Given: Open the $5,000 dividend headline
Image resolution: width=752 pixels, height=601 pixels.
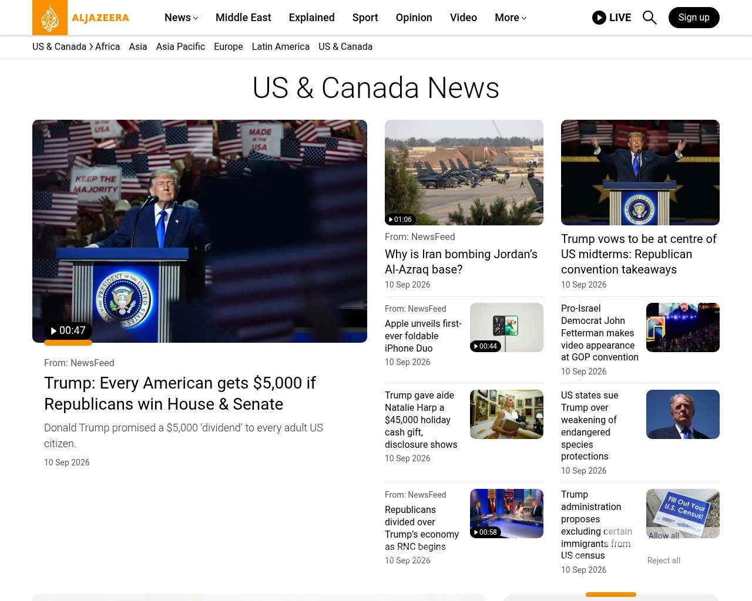Looking at the screenshot, I should (x=181, y=393).
